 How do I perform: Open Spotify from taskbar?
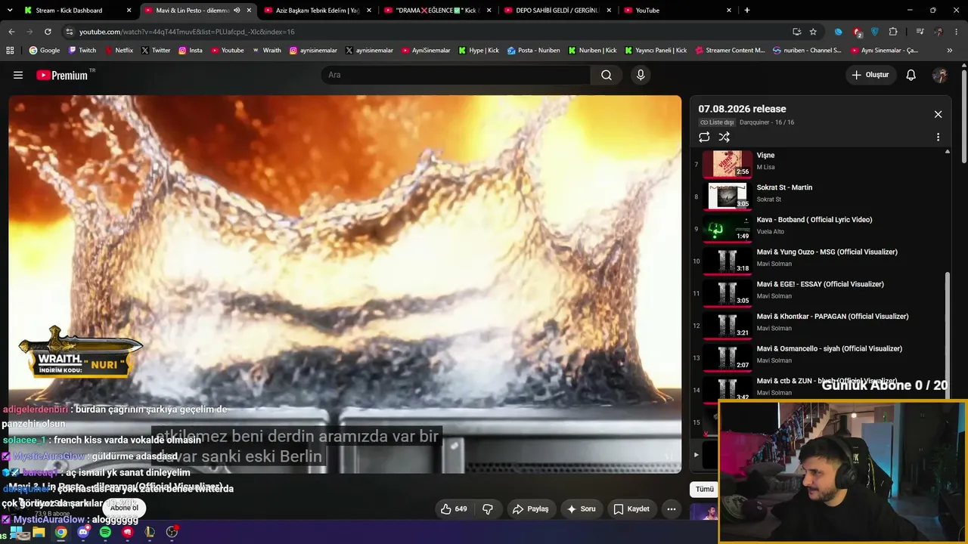point(105,532)
